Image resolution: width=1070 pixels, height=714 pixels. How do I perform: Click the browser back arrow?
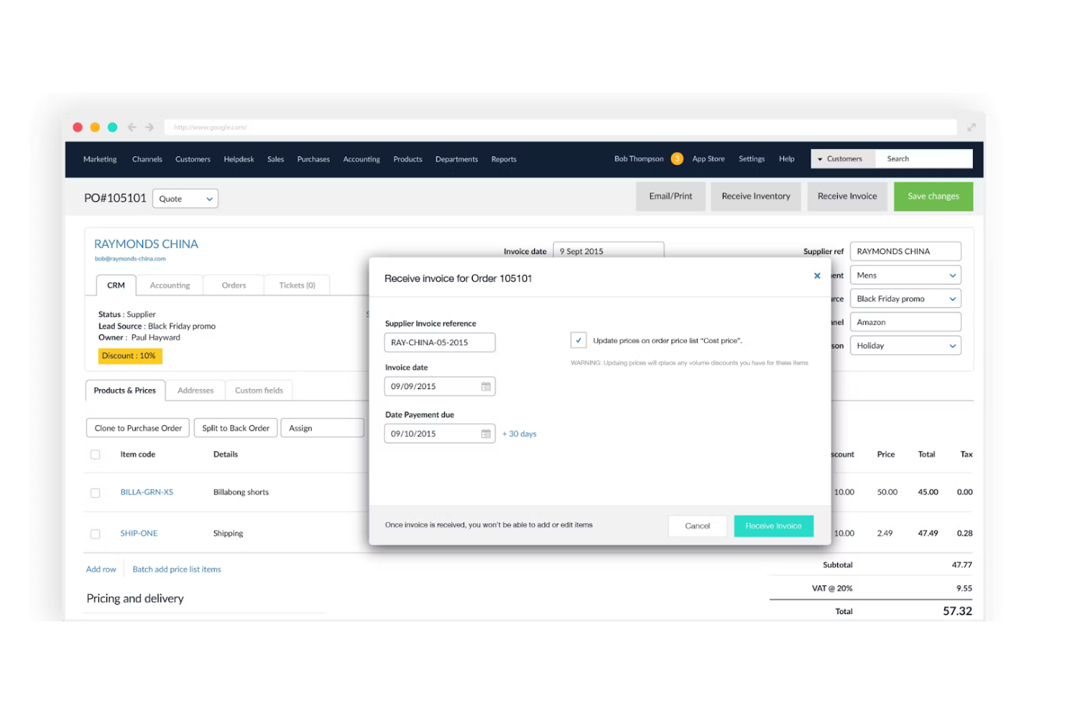[x=132, y=127]
